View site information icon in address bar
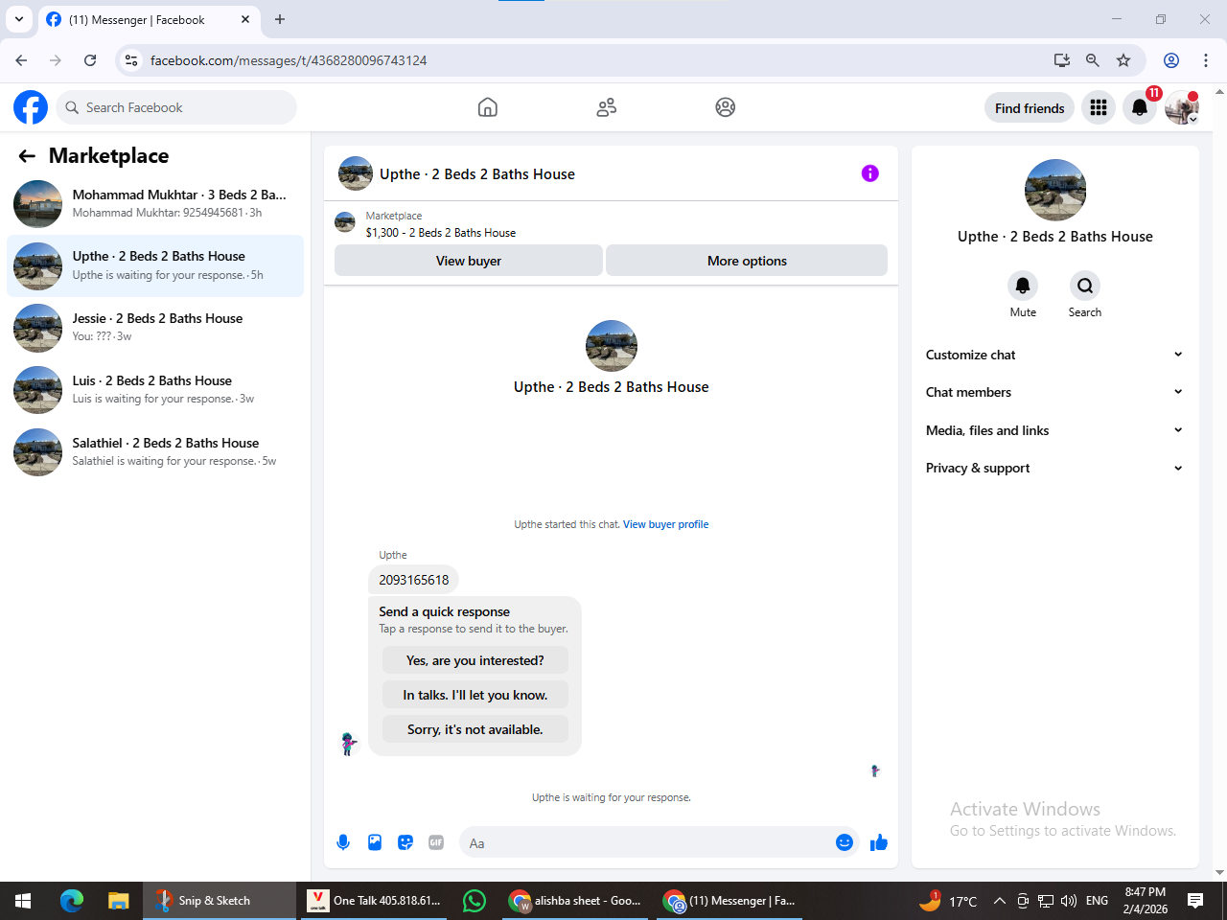 pos(131,60)
